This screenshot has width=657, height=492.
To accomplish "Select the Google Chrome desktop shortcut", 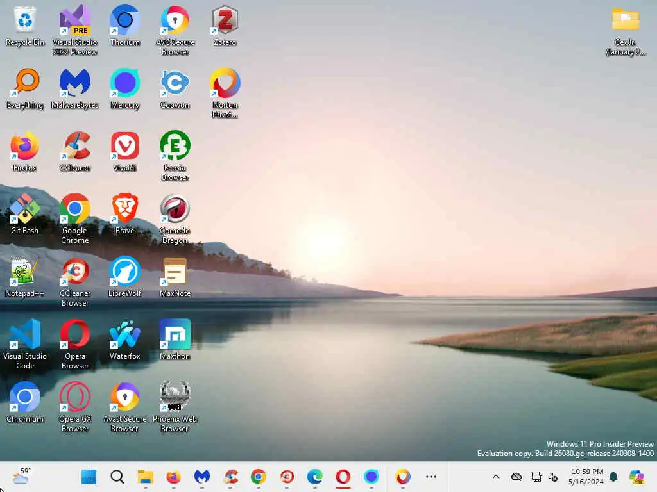I will 75,218.
